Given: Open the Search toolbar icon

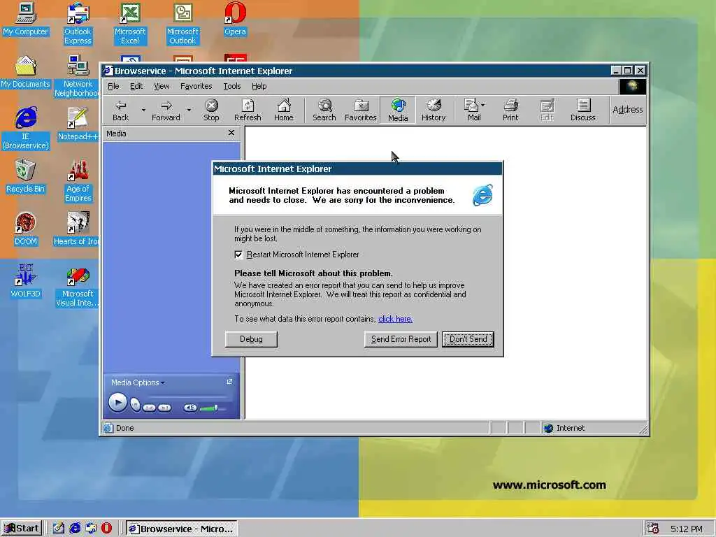Looking at the screenshot, I should click(x=324, y=110).
